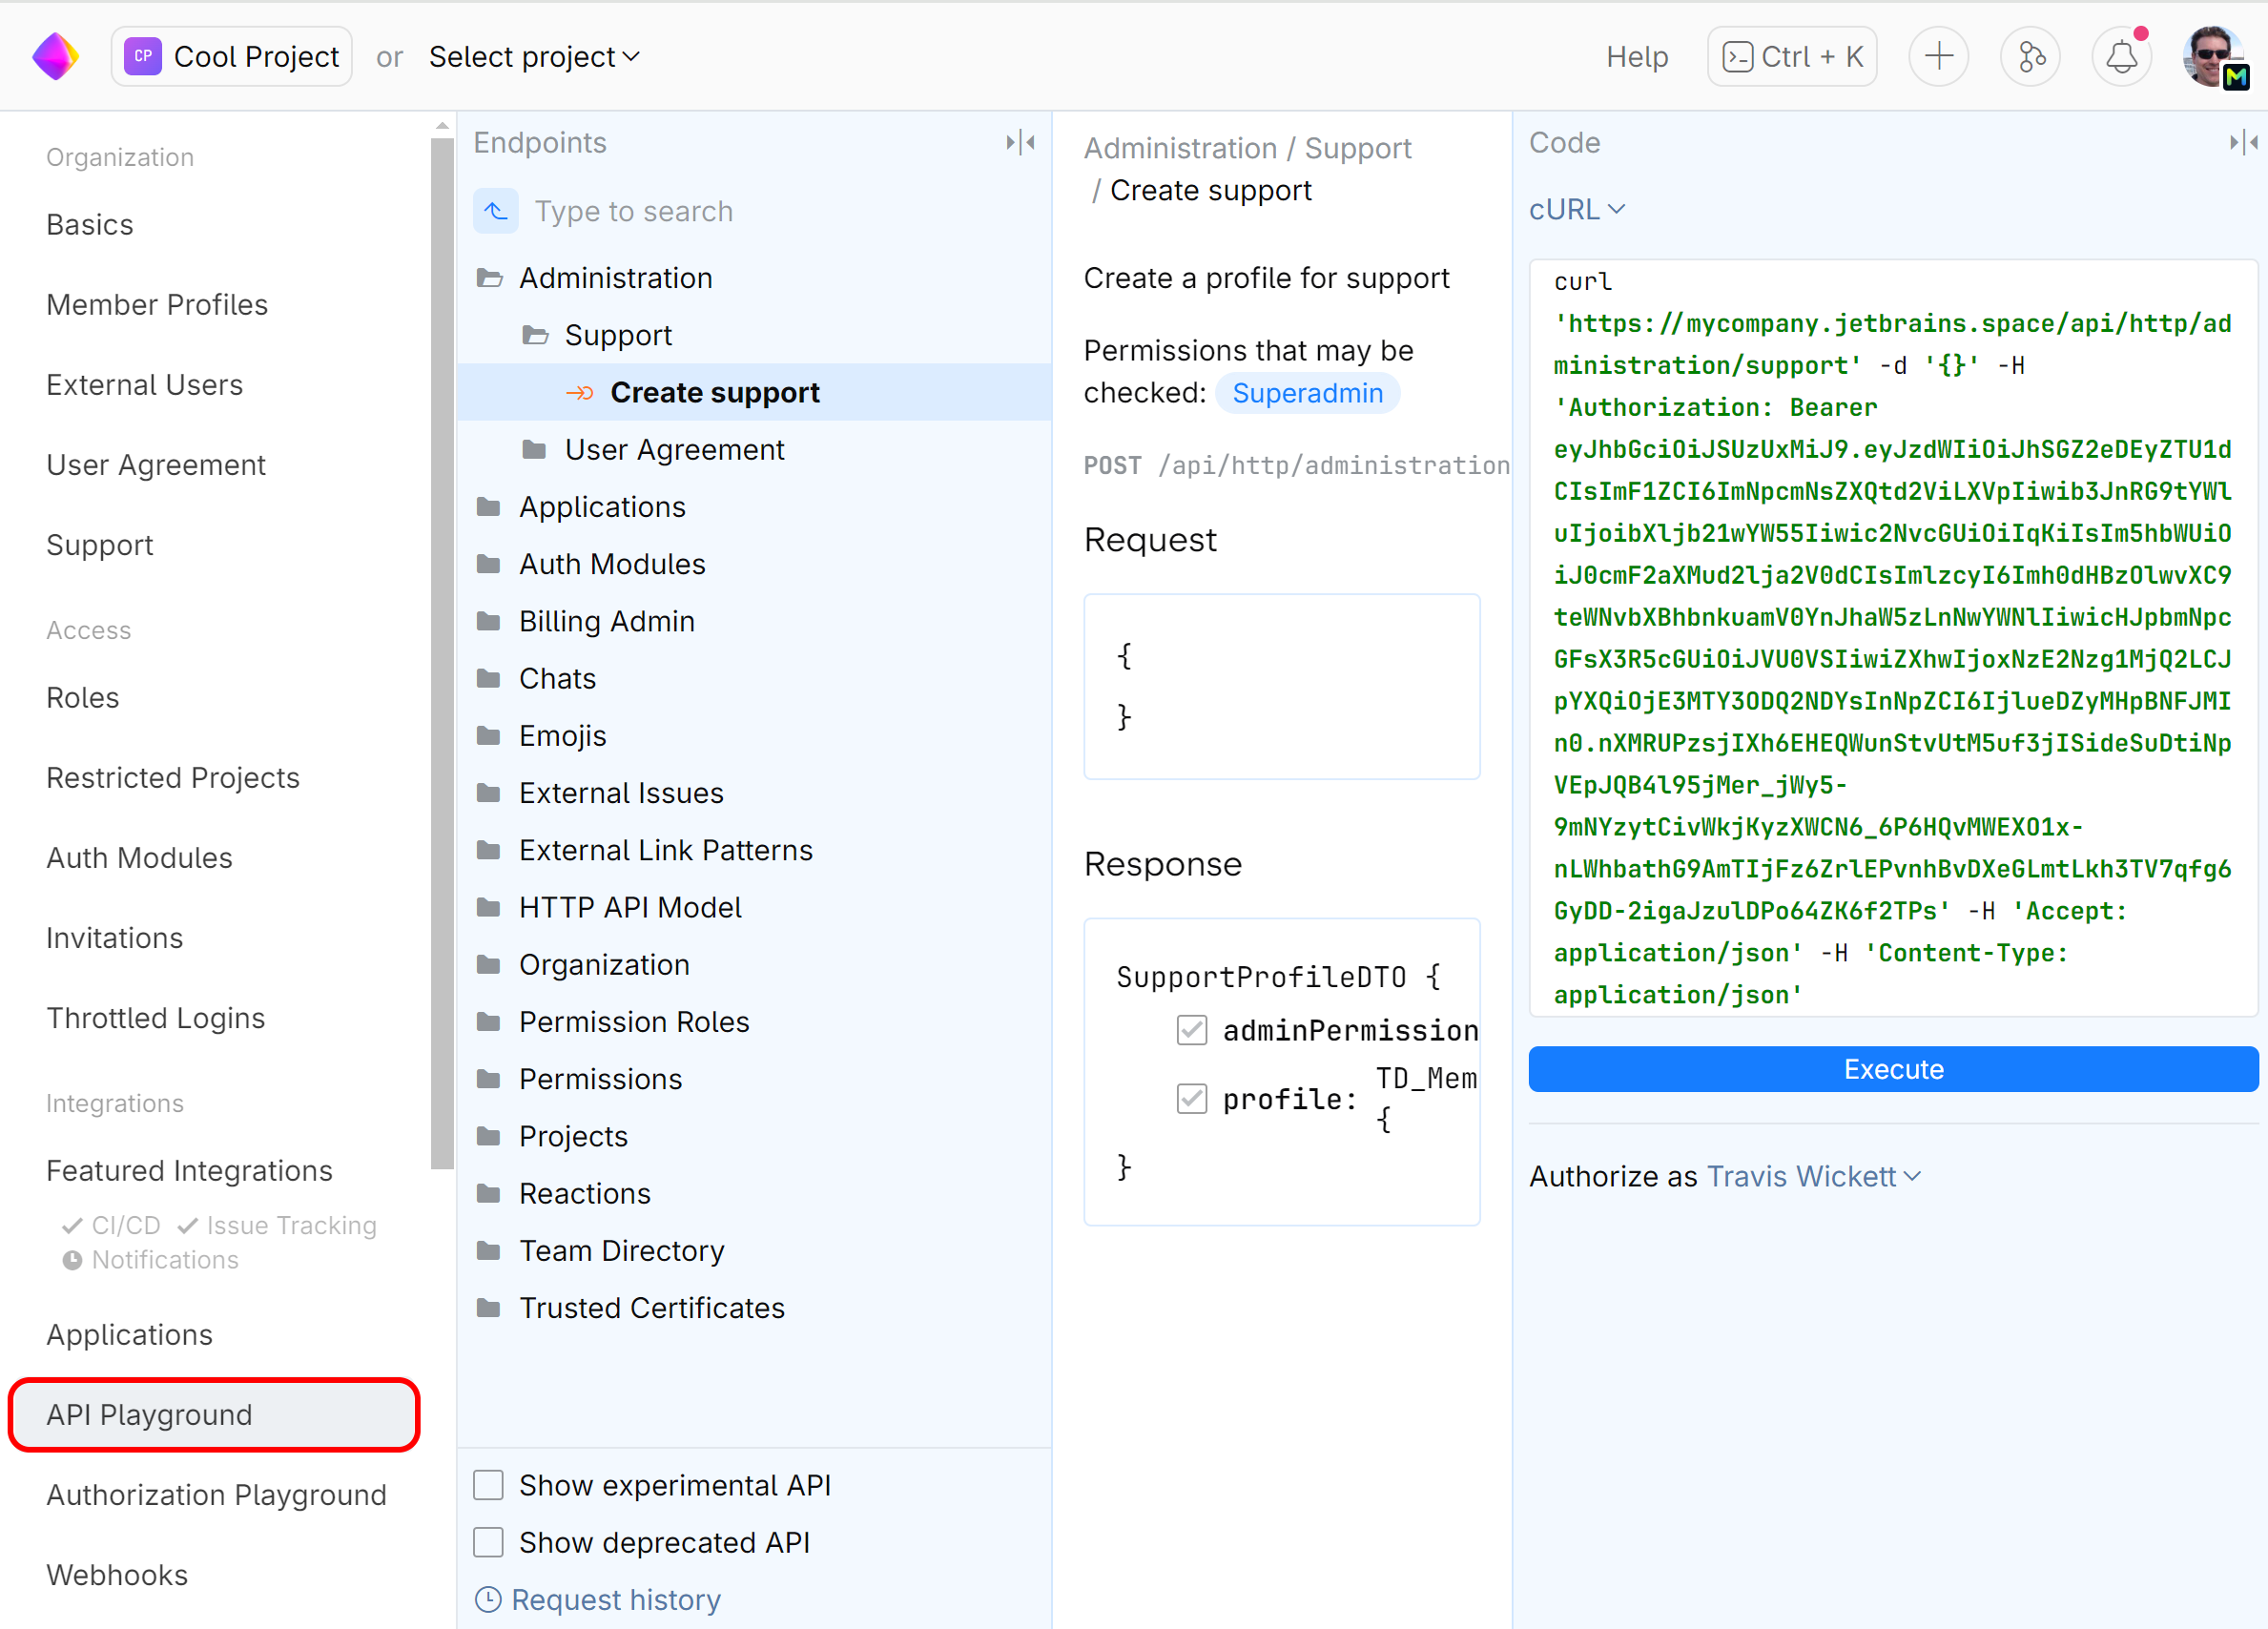Expand the Billing Admin folder
The width and height of the screenshot is (2268, 1629).
point(606,621)
